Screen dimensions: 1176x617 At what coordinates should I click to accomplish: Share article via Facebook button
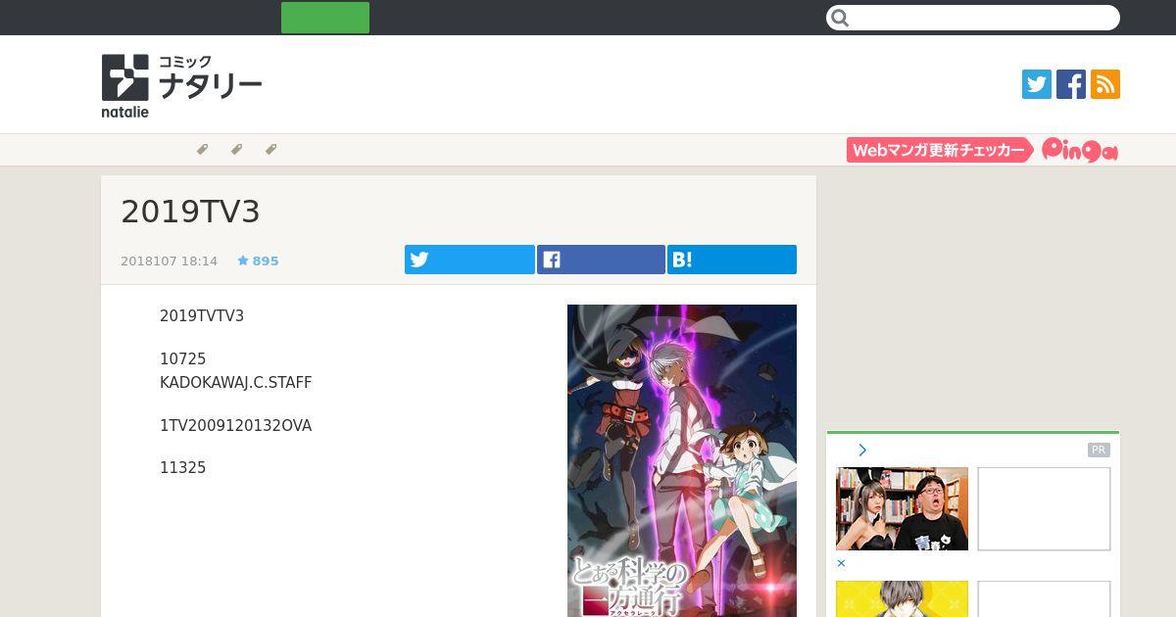601,260
